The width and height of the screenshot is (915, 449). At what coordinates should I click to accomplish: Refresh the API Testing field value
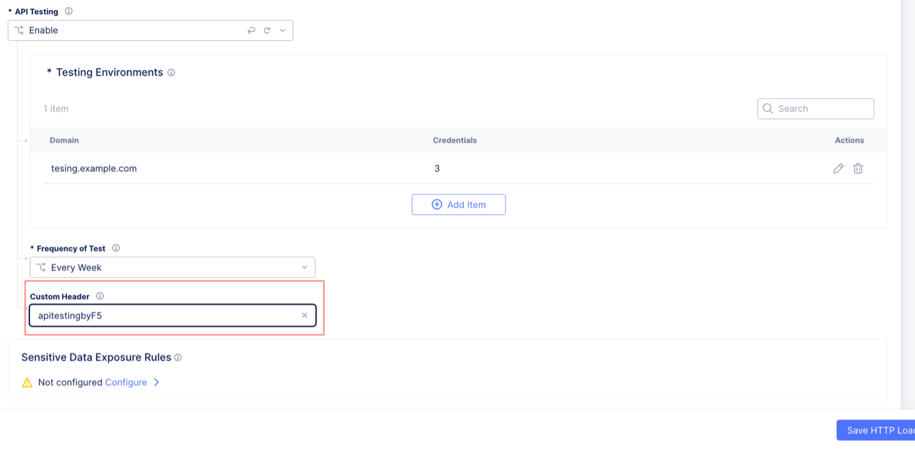pyautogui.click(x=267, y=30)
